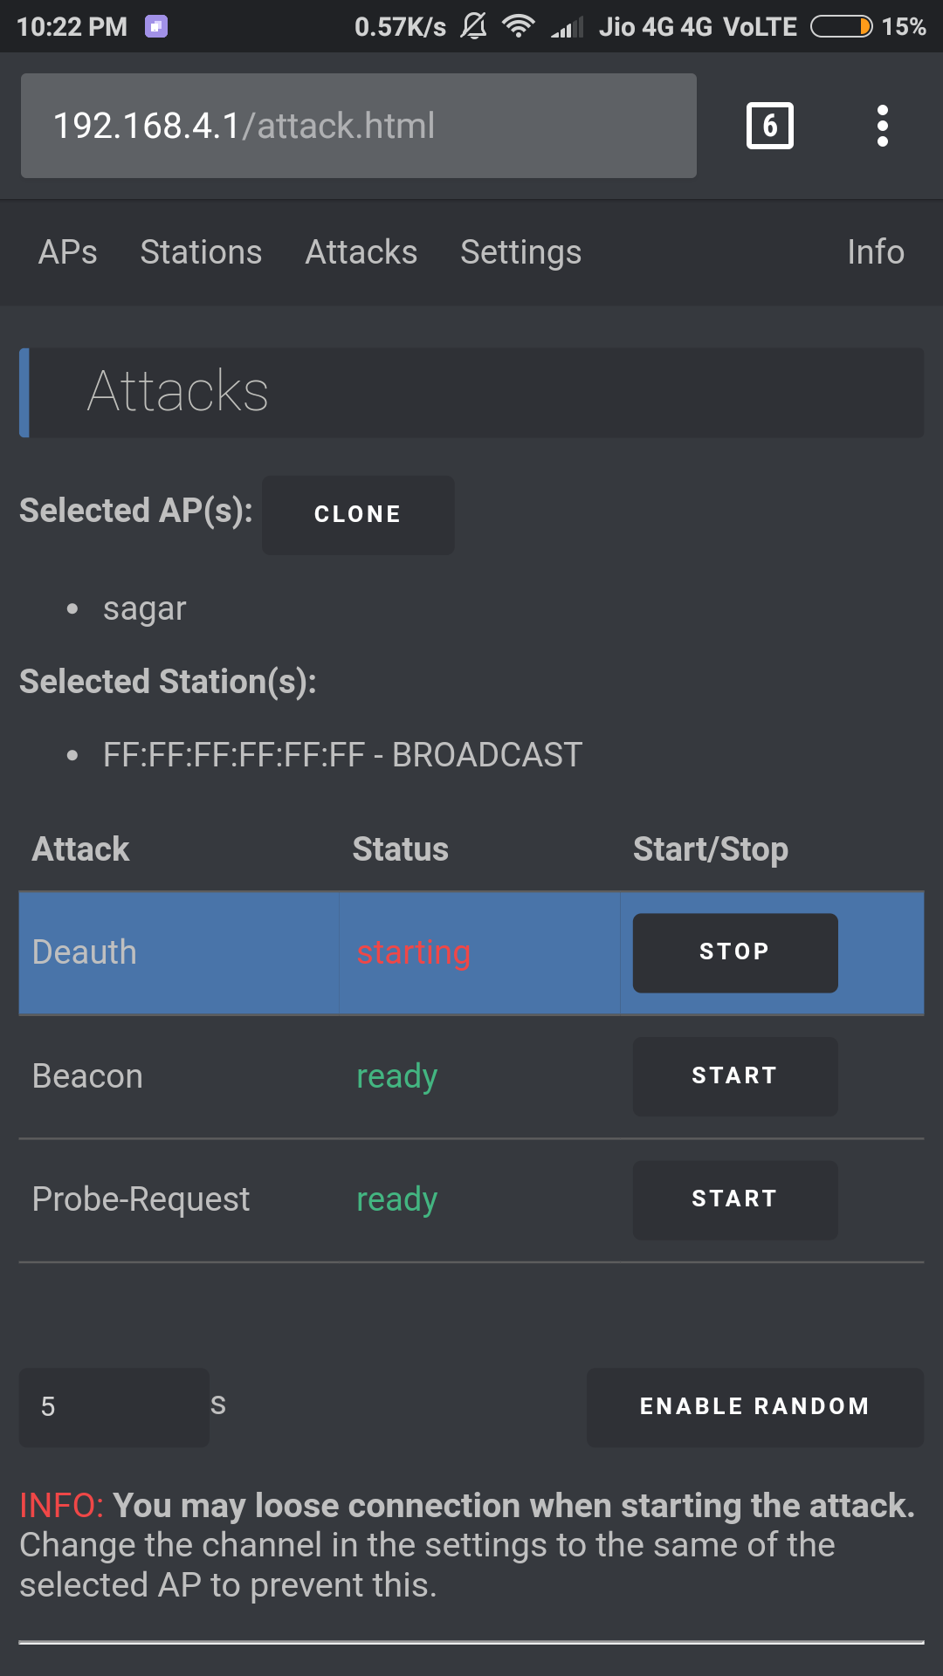943x1676 pixels.
Task: Tap the Wi-Fi icon in status bar
Action: click(518, 26)
